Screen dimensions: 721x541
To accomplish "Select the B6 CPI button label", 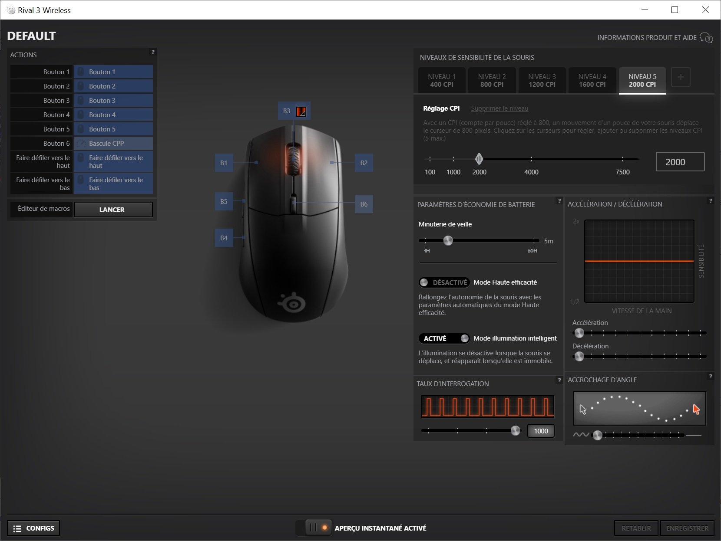I will coord(364,204).
